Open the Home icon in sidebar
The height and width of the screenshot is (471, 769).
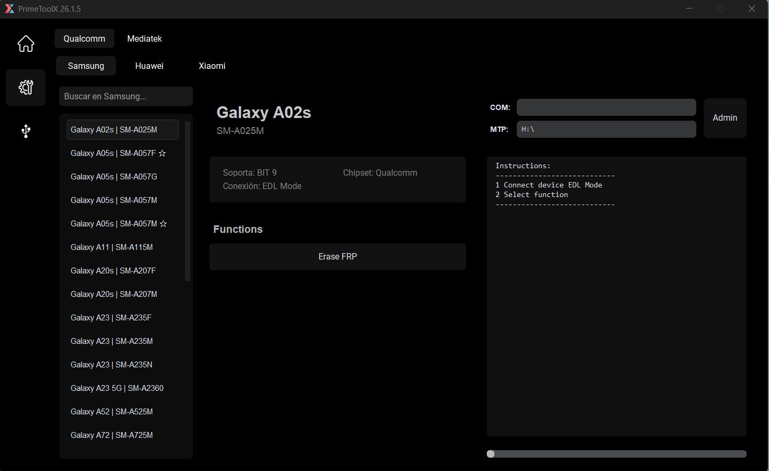pyautogui.click(x=26, y=44)
